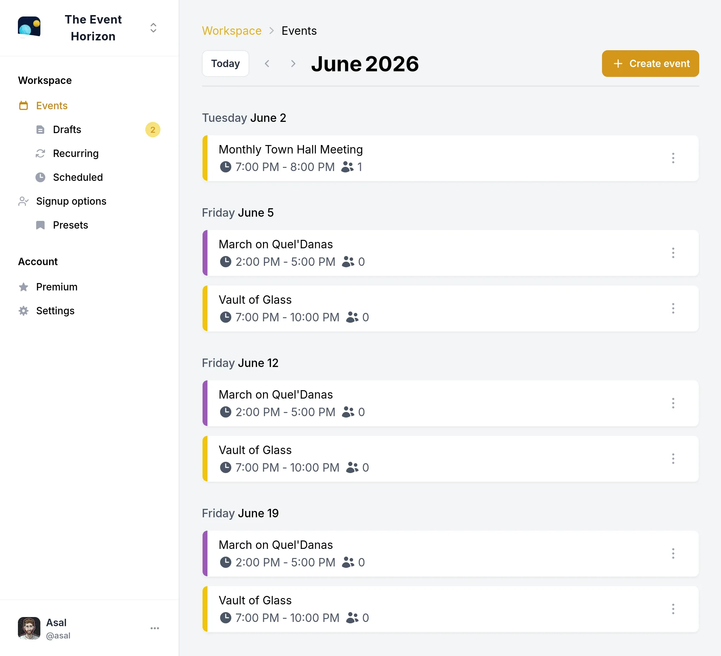Image resolution: width=721 pixels, height=656 pixels.
Task: Click the 7:00 PM - 8:00 PM time text
Action: (x=285, y=167)
